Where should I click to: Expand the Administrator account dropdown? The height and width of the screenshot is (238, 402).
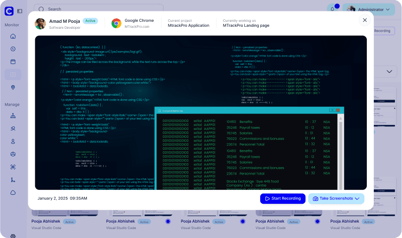click(x=369, y=9)
